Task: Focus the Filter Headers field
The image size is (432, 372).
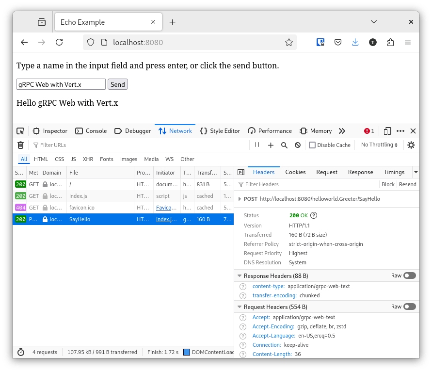Action: click(307, 184)
